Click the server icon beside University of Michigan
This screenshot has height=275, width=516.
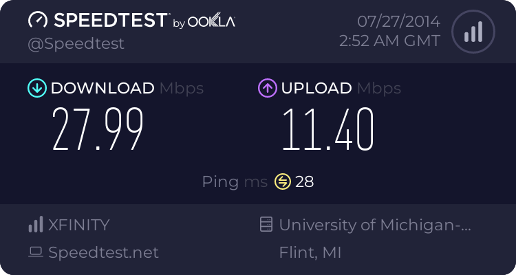pos(265,225)
